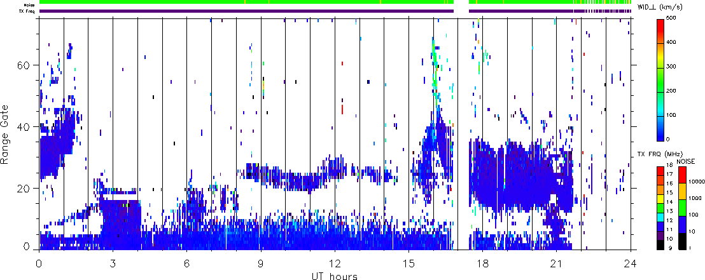The image size is (705, 280).
Task: Click the "3" tick label on UT hours axis
Action: click(x=113, y=263)
